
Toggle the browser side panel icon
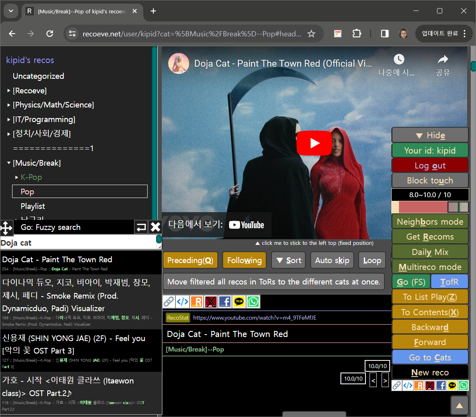384,34
